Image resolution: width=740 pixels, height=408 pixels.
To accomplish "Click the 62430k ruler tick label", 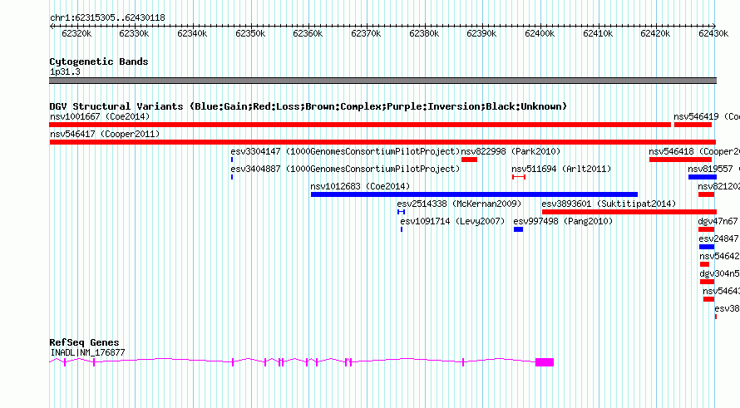I will (713, 33).
